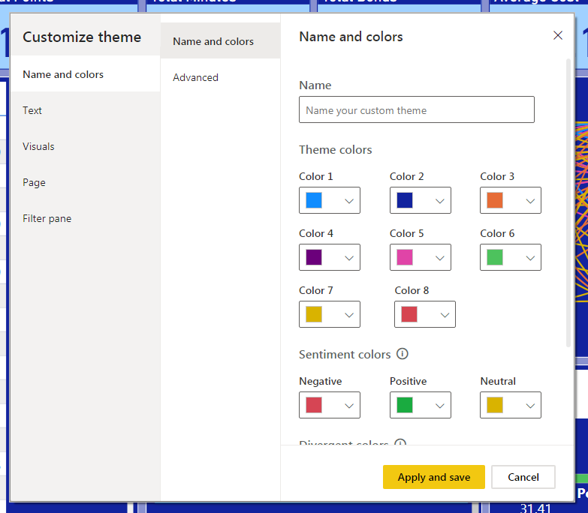Expand the Color 4 dropdown arrow
Viewport: 588px width, 513px height.
(349, 258)
